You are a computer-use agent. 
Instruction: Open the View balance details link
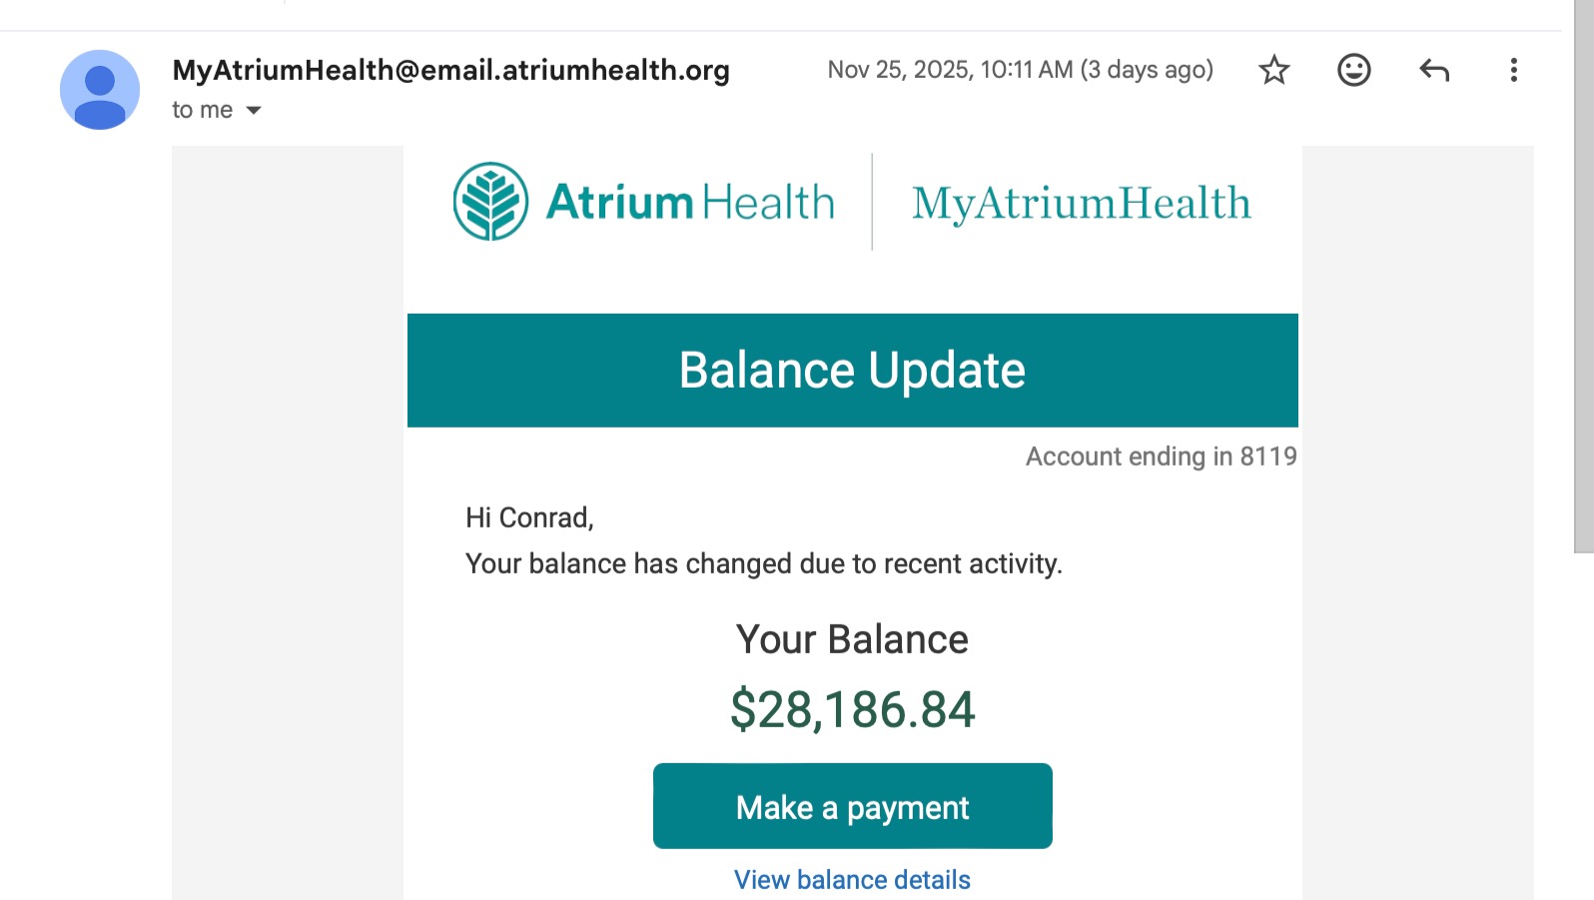(852, 879)
